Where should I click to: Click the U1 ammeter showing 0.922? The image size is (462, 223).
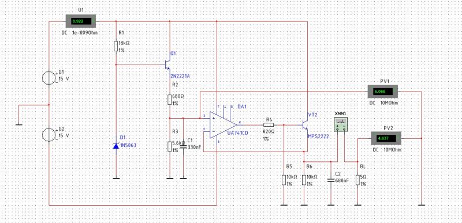81,21
